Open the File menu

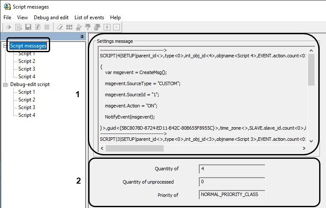coord(7,18)
